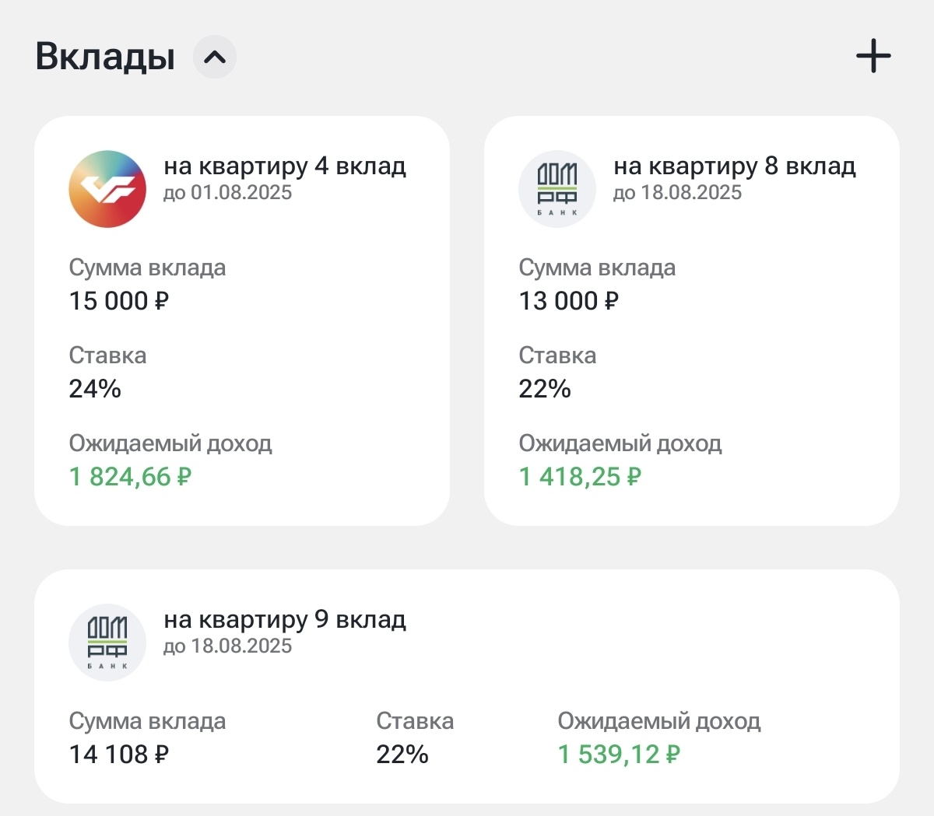Click the 22% rate on deposit 9
The image size is (934, 816).
402,755
